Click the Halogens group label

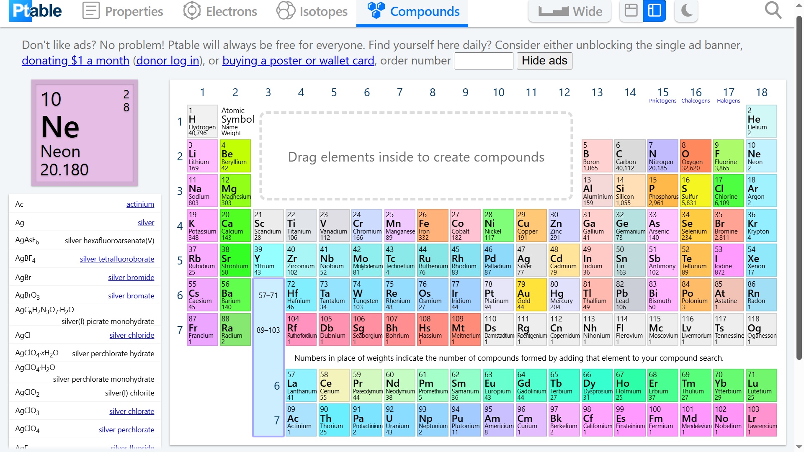[728, 101]
